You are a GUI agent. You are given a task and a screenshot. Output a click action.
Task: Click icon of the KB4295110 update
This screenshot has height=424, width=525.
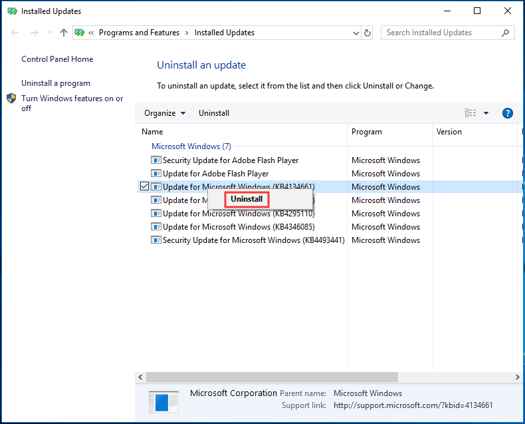[156, 214]
